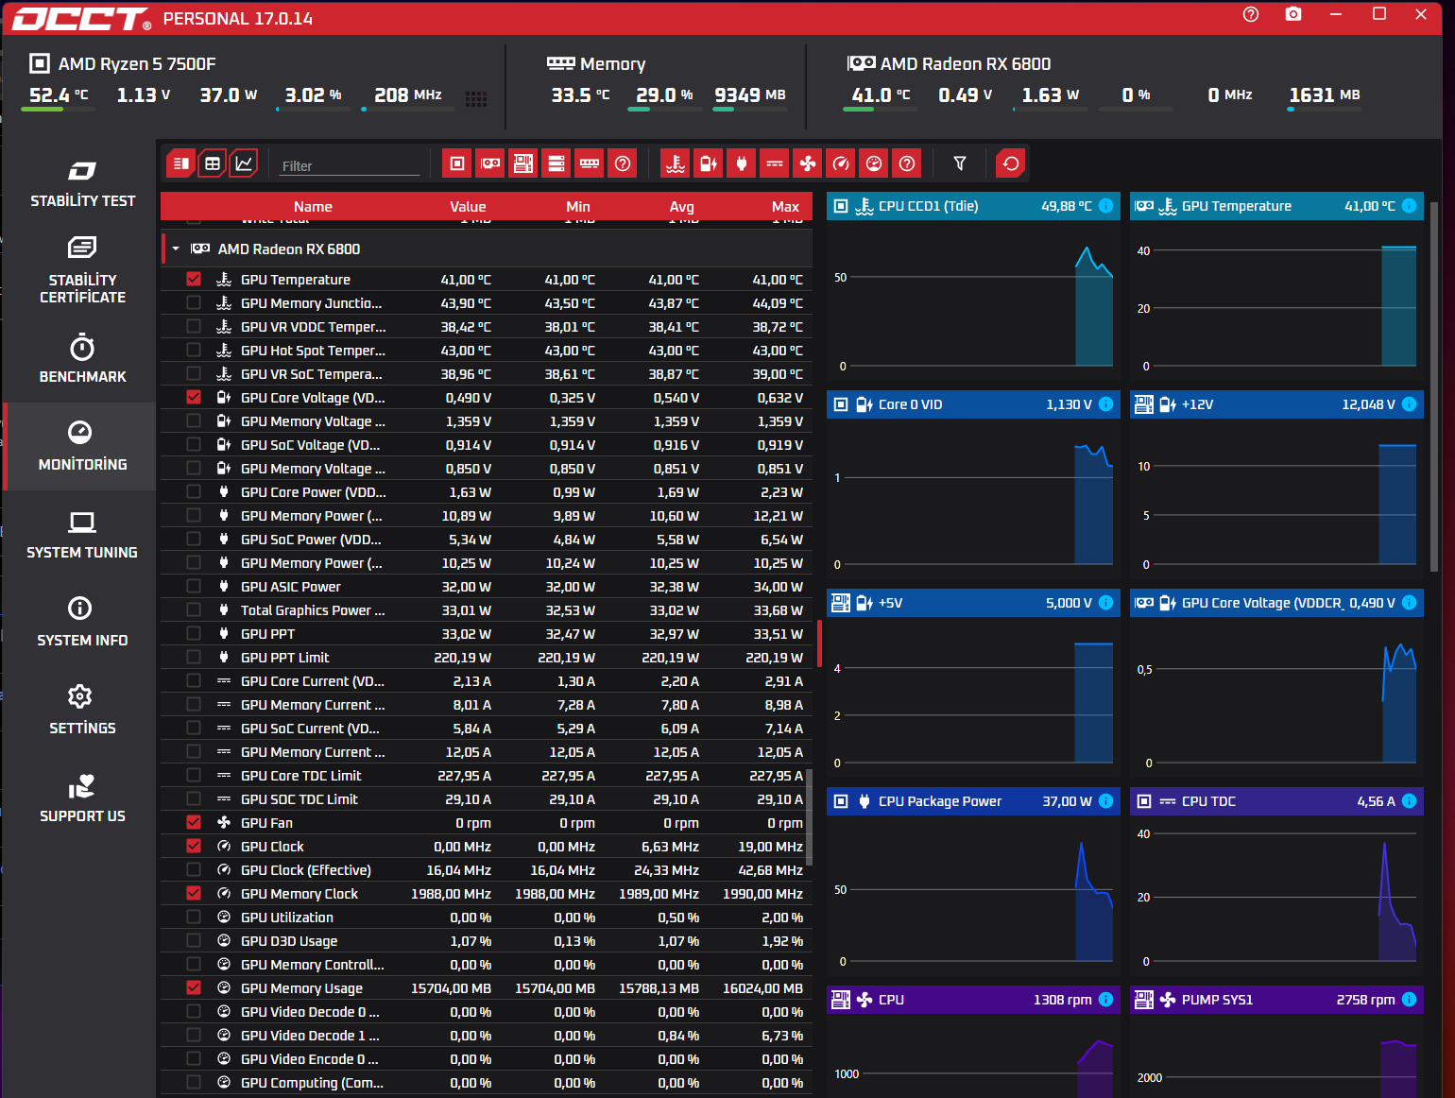Screen dimensions: 1455x1098
Task: Click the funnel filter icon
Action: click(x=960, y=163)
